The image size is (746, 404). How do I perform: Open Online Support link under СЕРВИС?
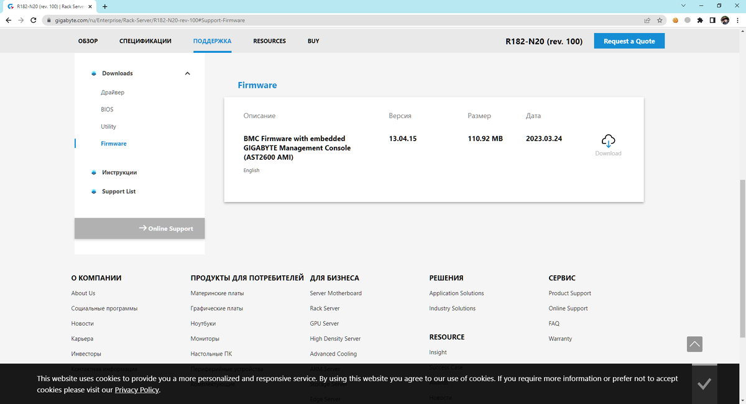click(x=568, y=308)
